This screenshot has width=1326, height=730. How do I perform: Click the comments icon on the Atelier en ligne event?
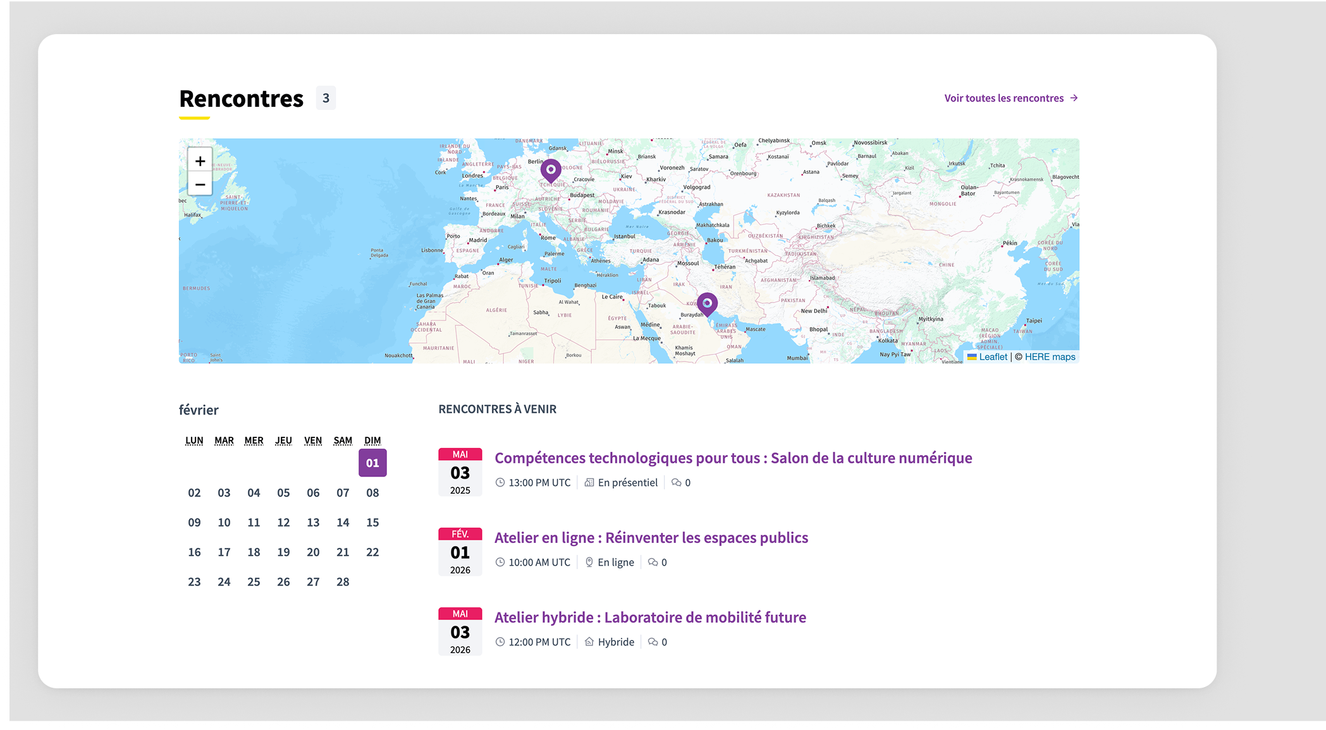click(x=653, y=562)
